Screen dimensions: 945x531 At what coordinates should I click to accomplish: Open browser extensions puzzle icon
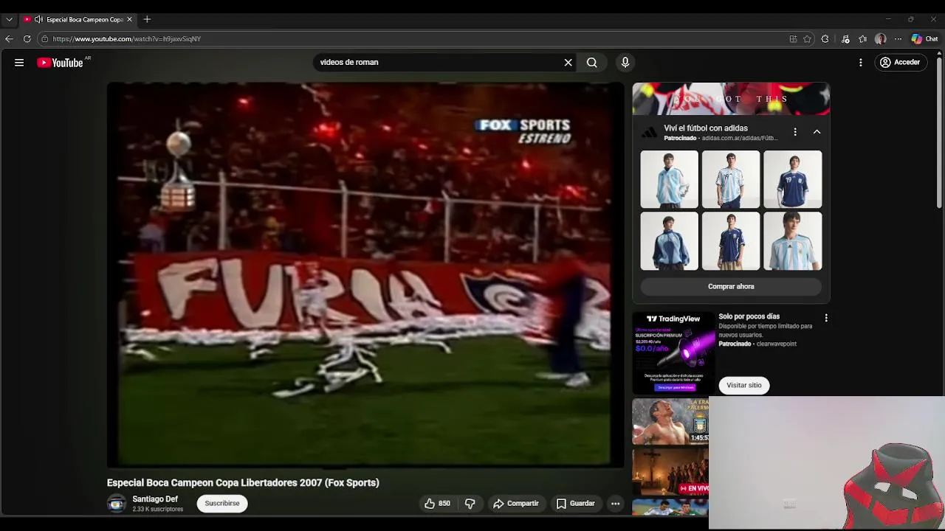tap(825, 39)
